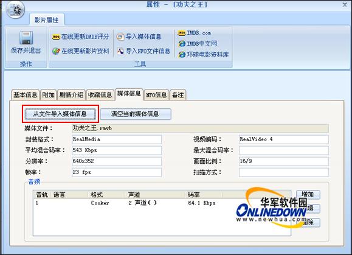Image resolution: width=352 pixels, height=255 pixels.
Task: Open the IMDB中文网 browser icon
Action: 182,44
